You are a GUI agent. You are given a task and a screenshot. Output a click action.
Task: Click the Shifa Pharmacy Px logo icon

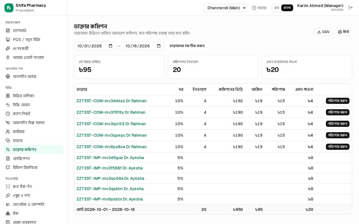coord(9,8)
